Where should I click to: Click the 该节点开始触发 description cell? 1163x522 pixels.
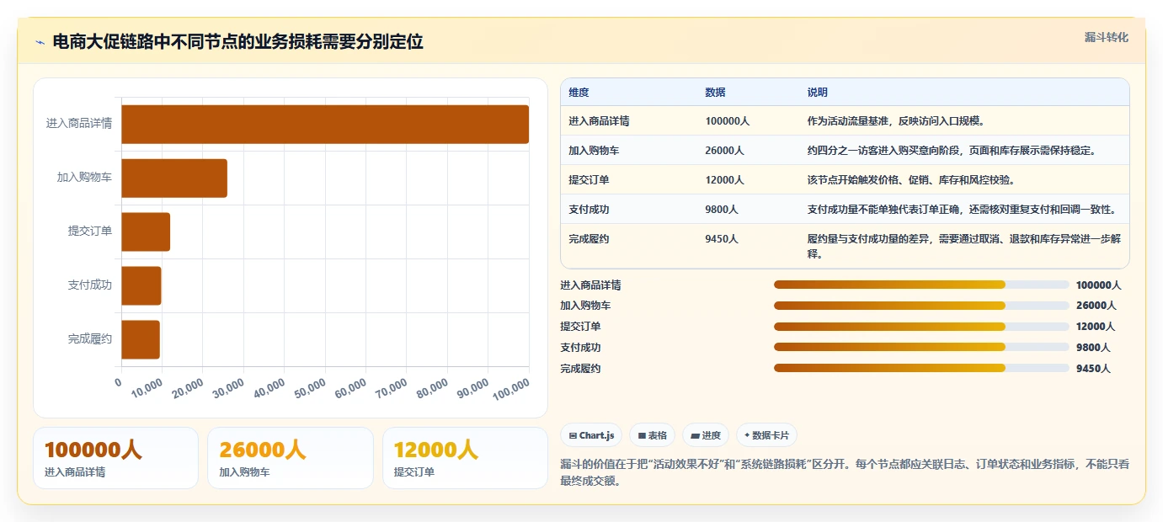click(964, 179)
